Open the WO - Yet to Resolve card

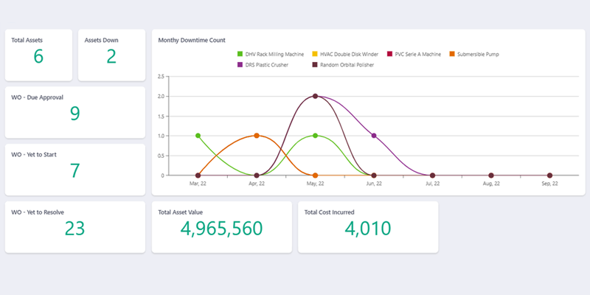pyautogui.click(x=74, y=227)
